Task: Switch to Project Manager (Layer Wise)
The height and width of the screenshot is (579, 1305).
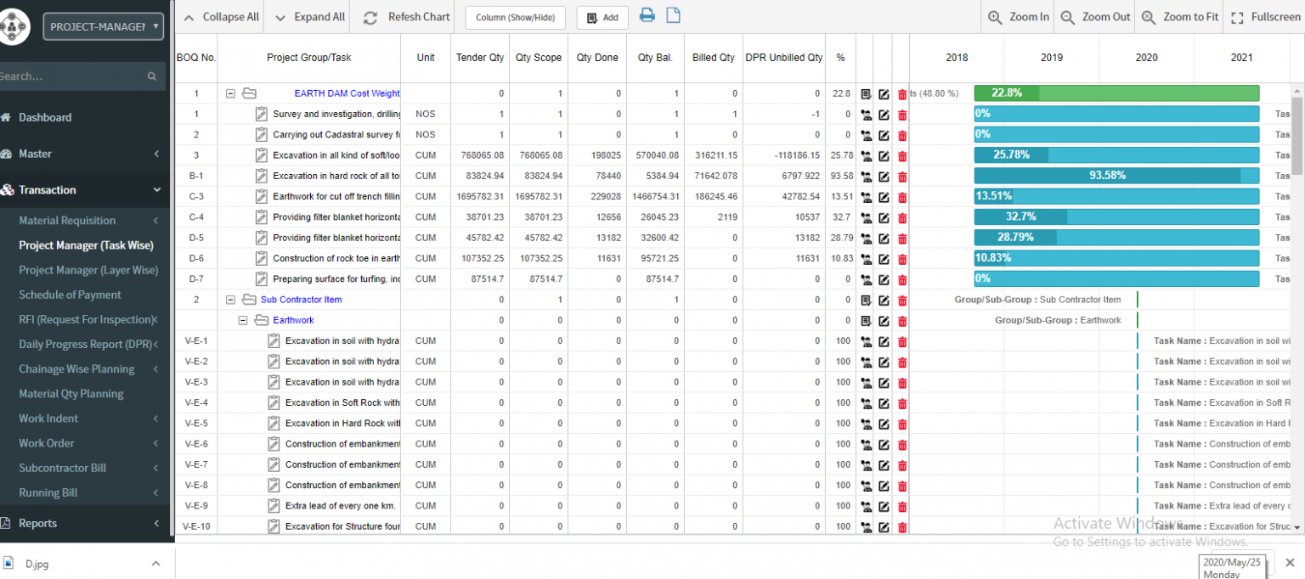Action: click(87, 270)
